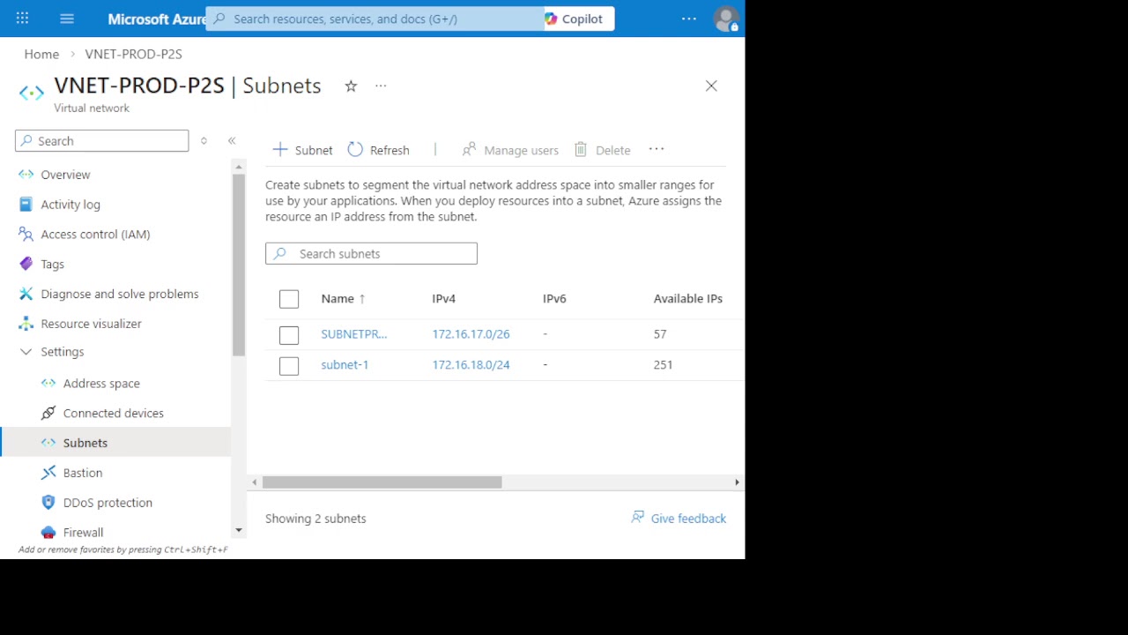Open toolbar overflow ellipsis menu
This screenshot has height=635, width=1128.
click(x=657, y=149)
